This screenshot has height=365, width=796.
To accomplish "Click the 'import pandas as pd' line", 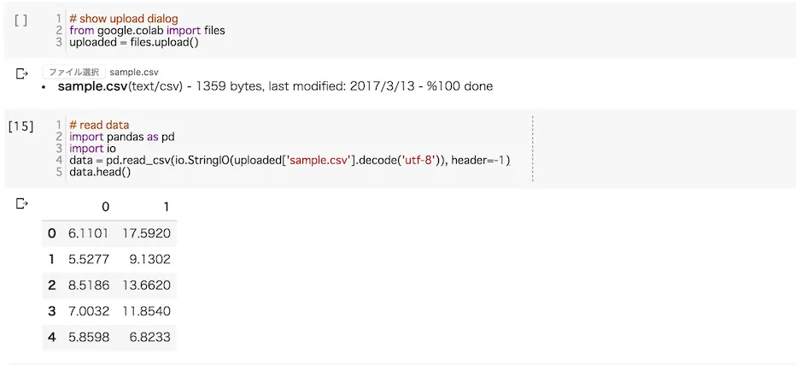I will (x=122, y=137).
